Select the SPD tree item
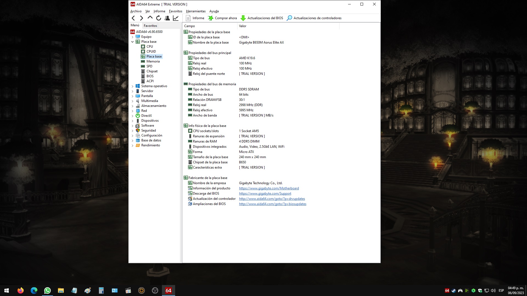527x296 pixels. pos(149,66)
